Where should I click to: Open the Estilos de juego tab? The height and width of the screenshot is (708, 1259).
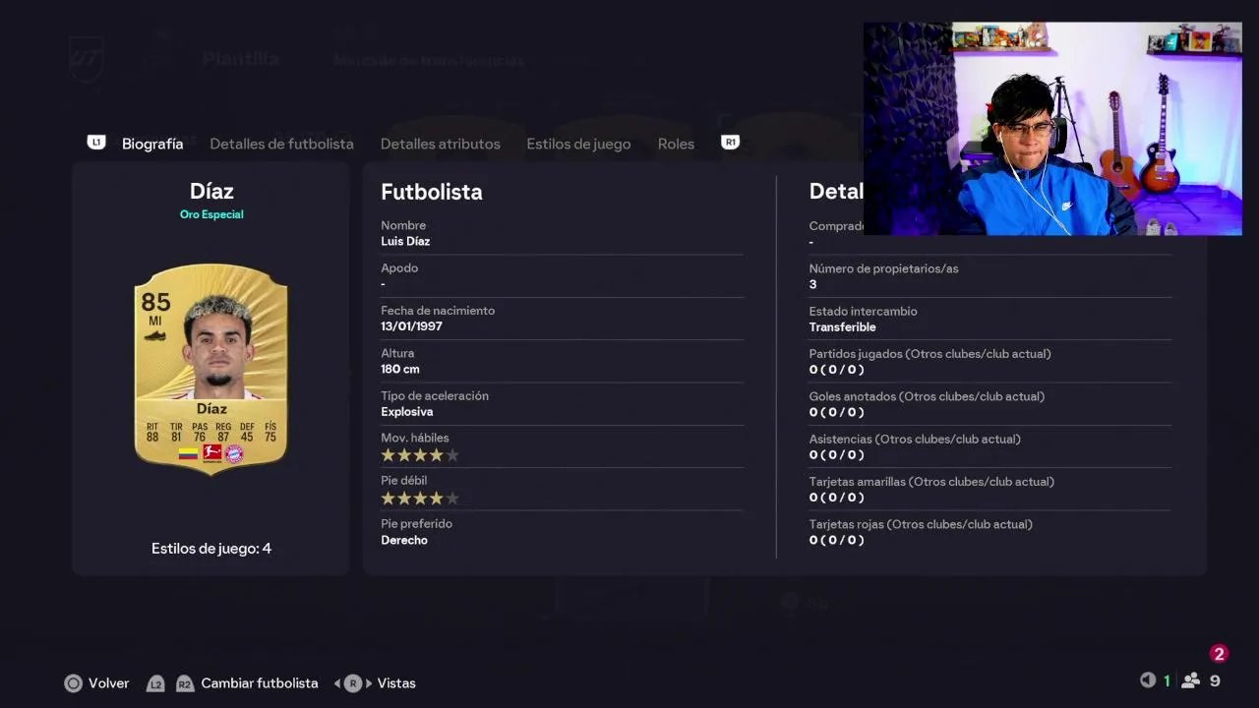pos(578,144)
